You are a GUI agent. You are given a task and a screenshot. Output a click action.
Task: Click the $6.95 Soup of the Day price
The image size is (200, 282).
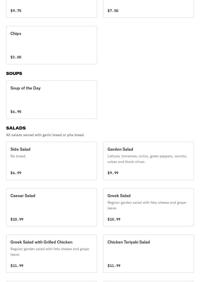pos(16,112)
